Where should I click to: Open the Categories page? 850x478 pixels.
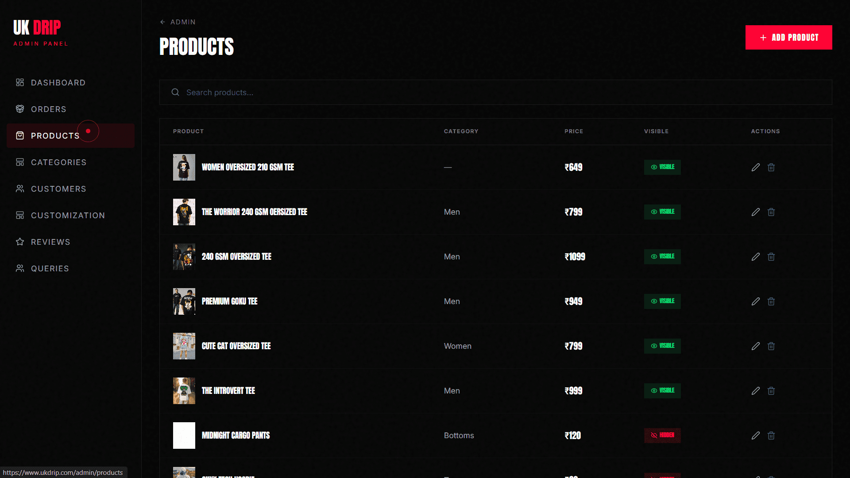(x=70, y=162)
